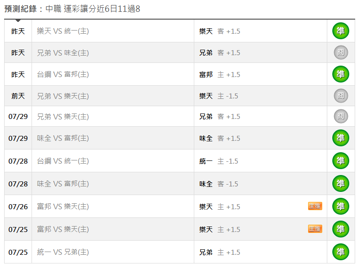Open the 07/25 統一 VS 兄弟(主) matchup
The width and height of the screenshot is (357, 268).
pyautogui.click(x=63, y=252)
